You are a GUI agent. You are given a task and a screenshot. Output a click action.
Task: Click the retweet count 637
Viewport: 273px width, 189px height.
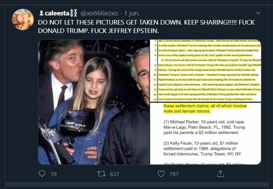115,174
